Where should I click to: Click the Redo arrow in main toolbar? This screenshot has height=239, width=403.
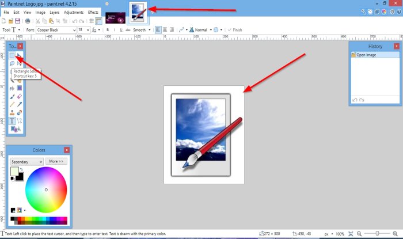(82, 21)
